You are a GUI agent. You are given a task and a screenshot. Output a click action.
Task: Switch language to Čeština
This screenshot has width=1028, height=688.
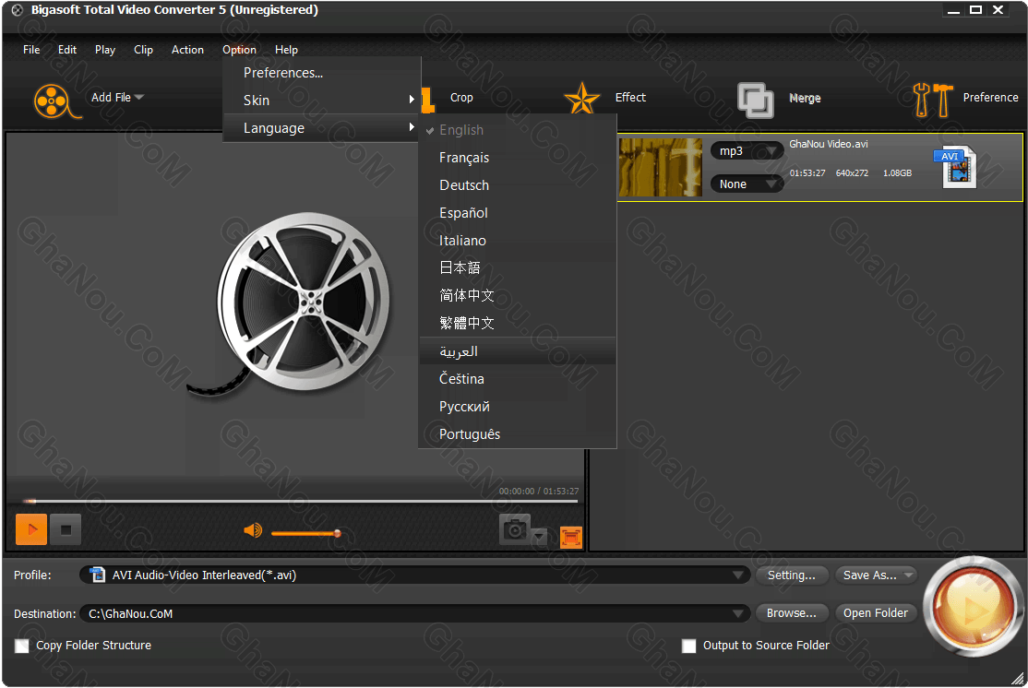pyautogui.click(x=518, y=379)
